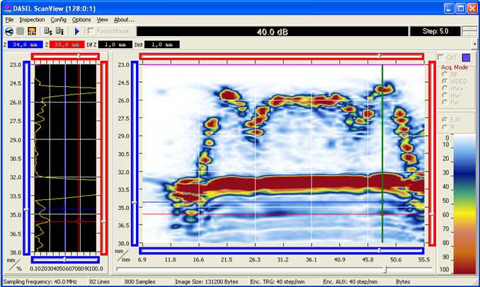This screenshot has height=287, width=480.
Task: Enable the Focus Mouse checkbox
Action: coord(90,31)
